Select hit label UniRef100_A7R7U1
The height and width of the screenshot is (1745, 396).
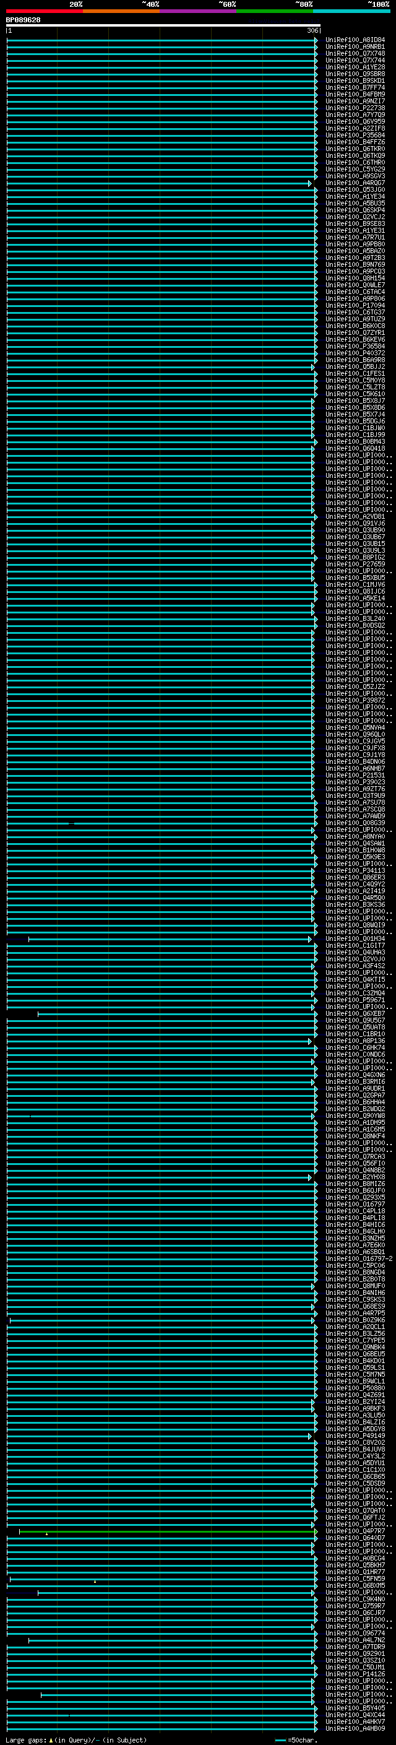(x=355, y=238)
